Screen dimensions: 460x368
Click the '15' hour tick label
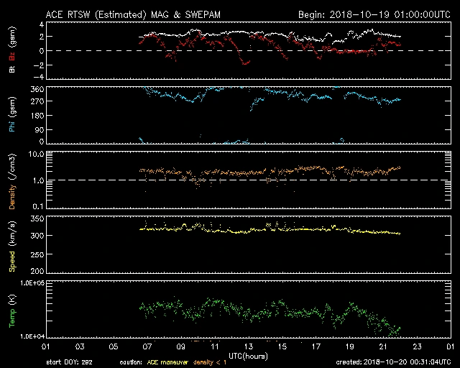coord(282,347)
